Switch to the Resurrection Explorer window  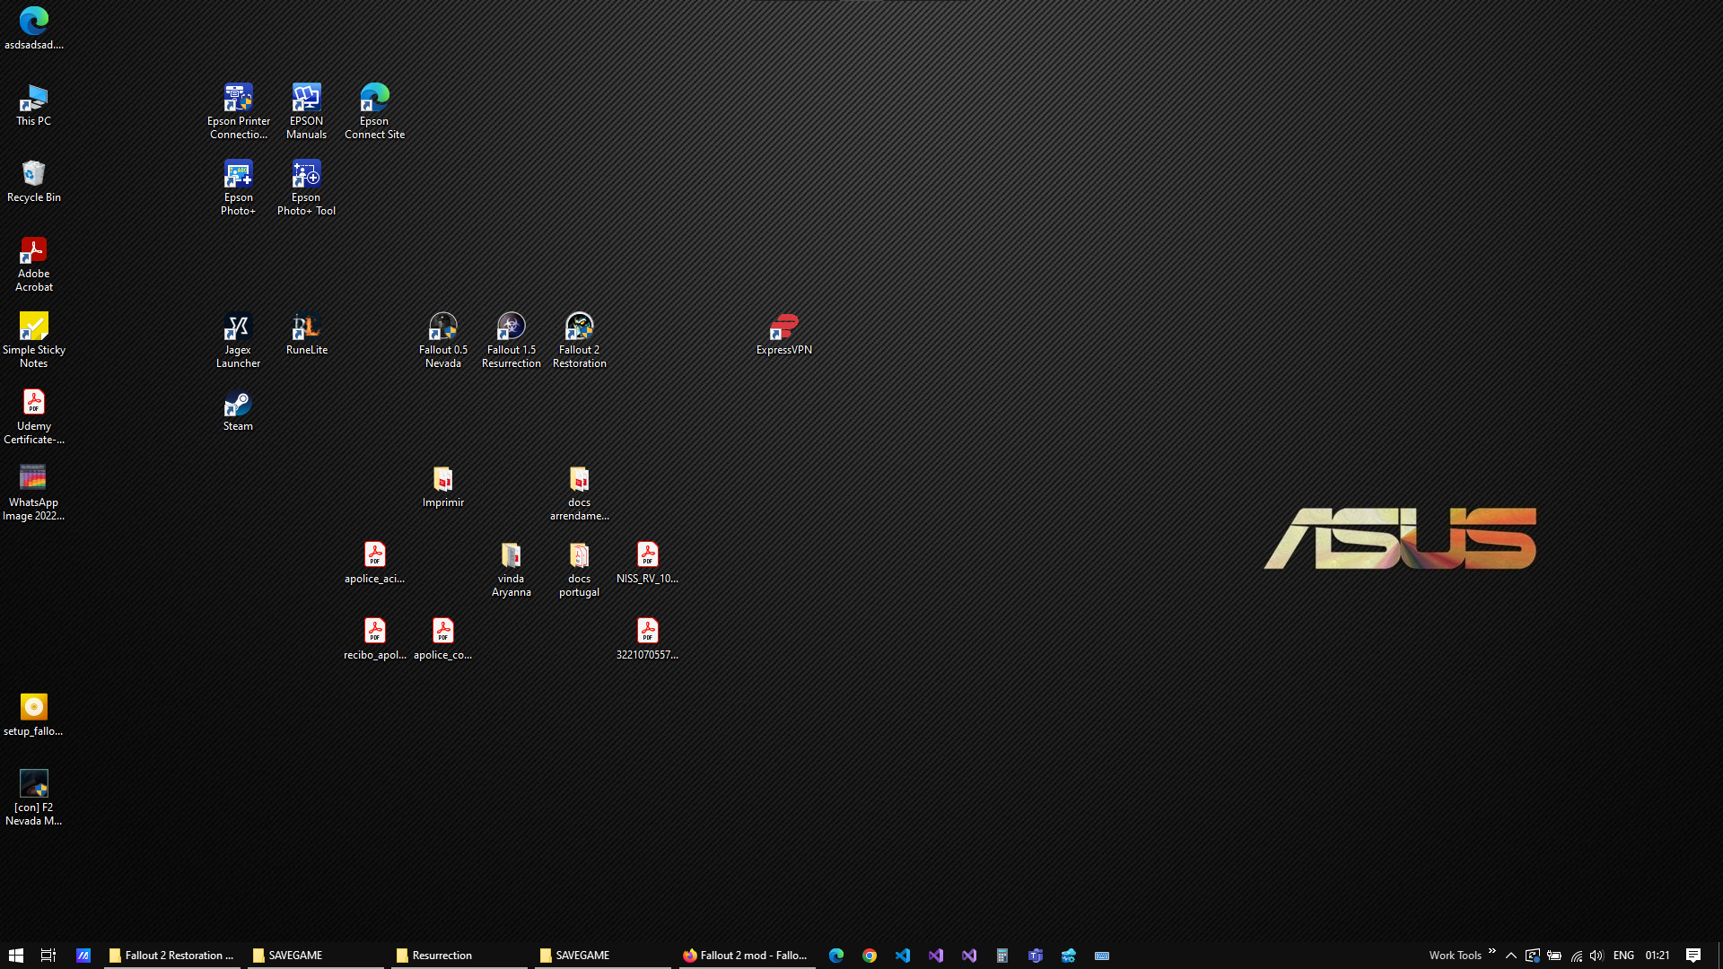click(x=459, y=956)
